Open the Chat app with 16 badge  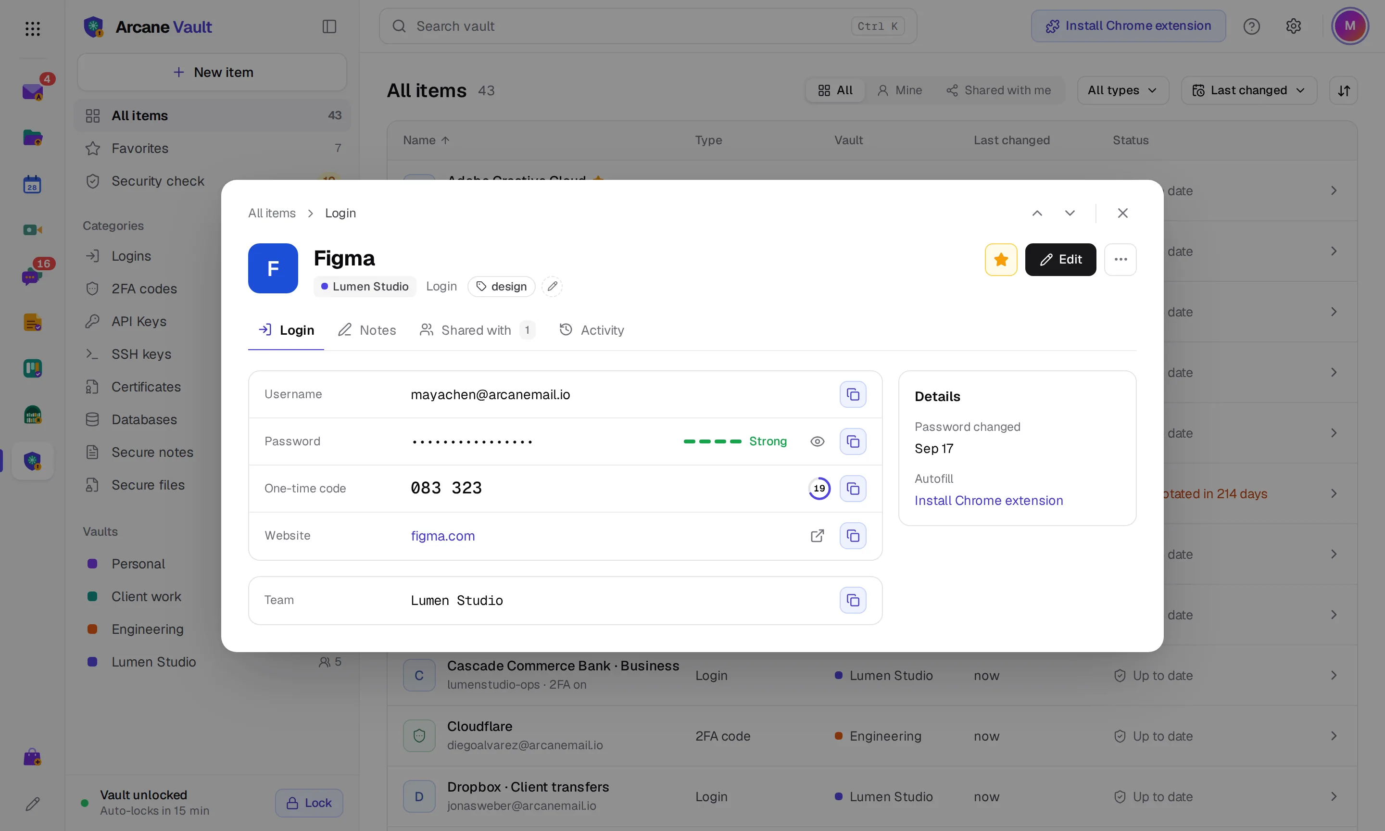pyautogui.click(x=33, y=276)
